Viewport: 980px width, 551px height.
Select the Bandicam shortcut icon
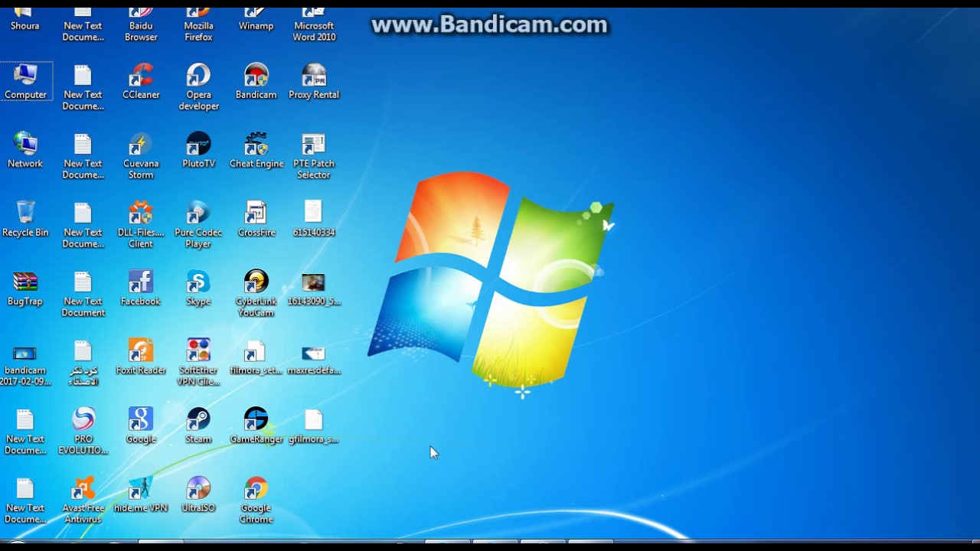(x=256, y=82)
